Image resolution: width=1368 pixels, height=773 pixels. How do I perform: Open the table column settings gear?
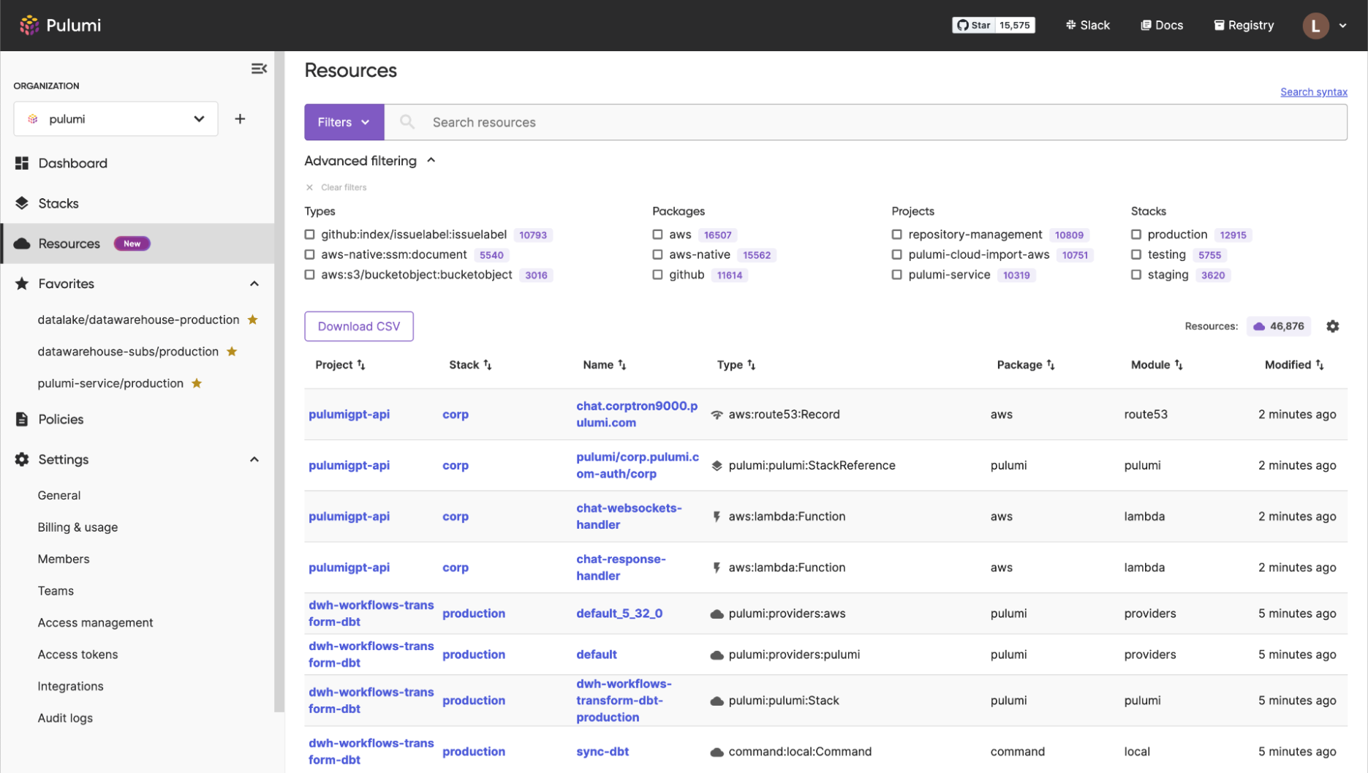(1333, 326)
